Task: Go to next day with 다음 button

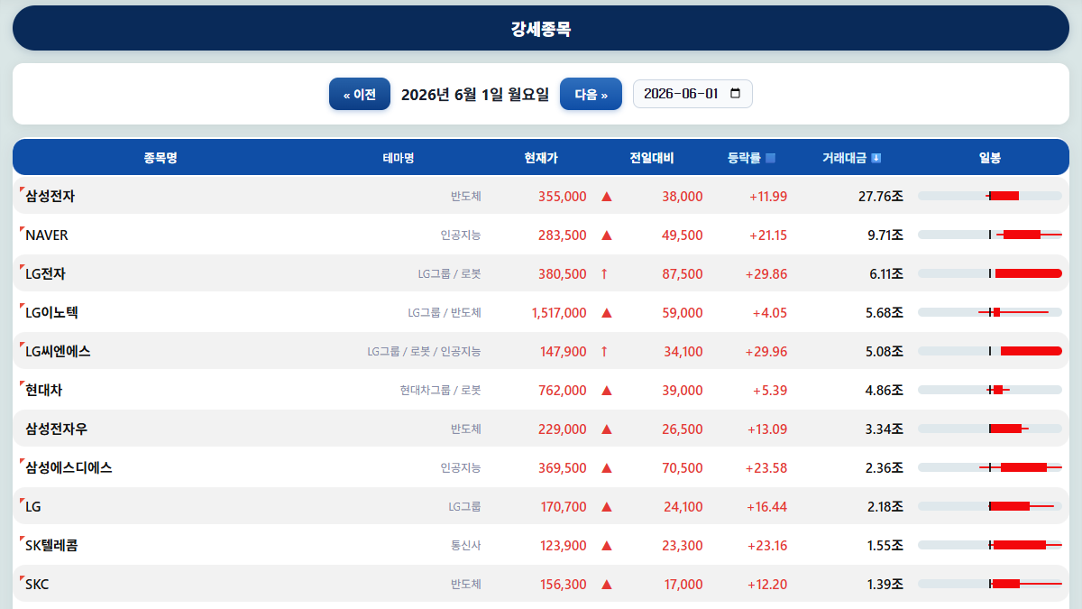Action: 591,94
